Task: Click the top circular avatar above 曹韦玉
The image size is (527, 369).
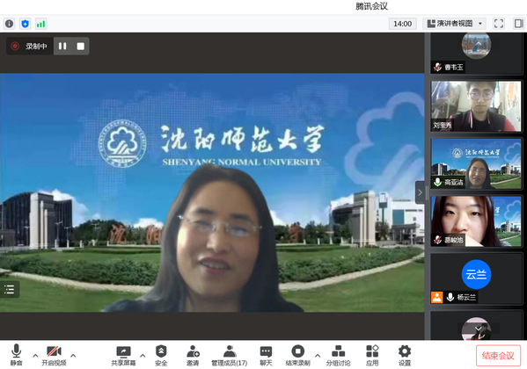Action: [x=476, y=46]
